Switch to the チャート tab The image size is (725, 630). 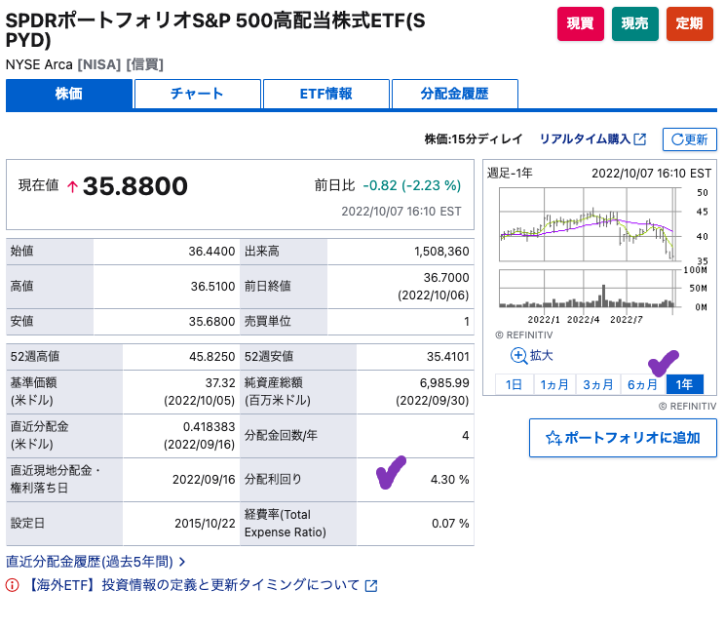pyautogui.click(x=198, y=94)
